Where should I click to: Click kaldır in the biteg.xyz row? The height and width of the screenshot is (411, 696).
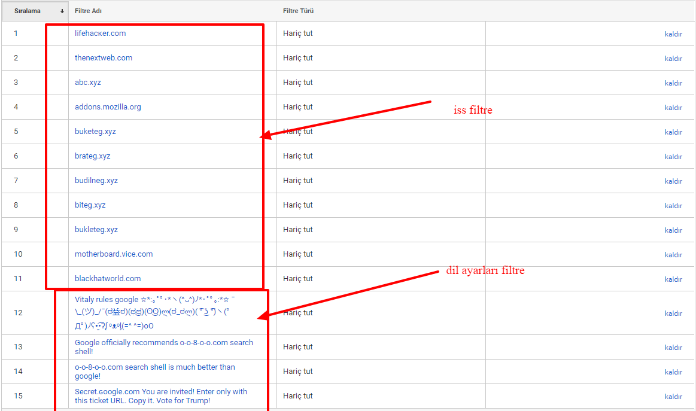[x=673, y=206]
